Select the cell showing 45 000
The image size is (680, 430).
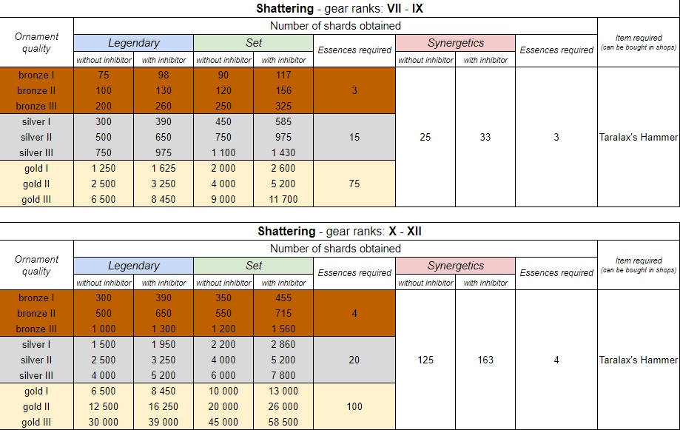[223, 422]
